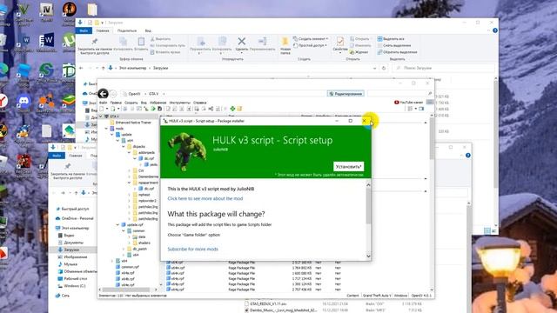Pin to Quick Access in rear Explorer ribbon
557x313 pixels.
[x=95, y=46]
